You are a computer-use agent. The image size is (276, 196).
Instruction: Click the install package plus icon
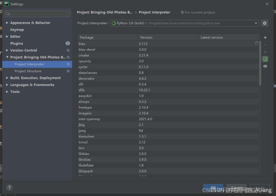click(265, 37)
